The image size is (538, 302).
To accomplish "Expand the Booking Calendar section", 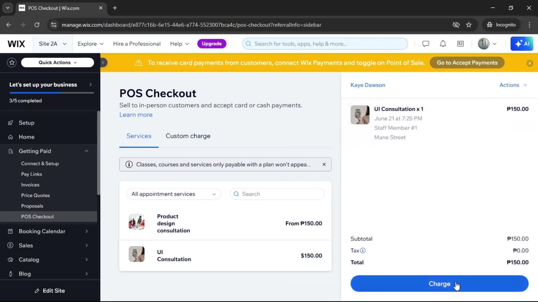I will [87, 231].
